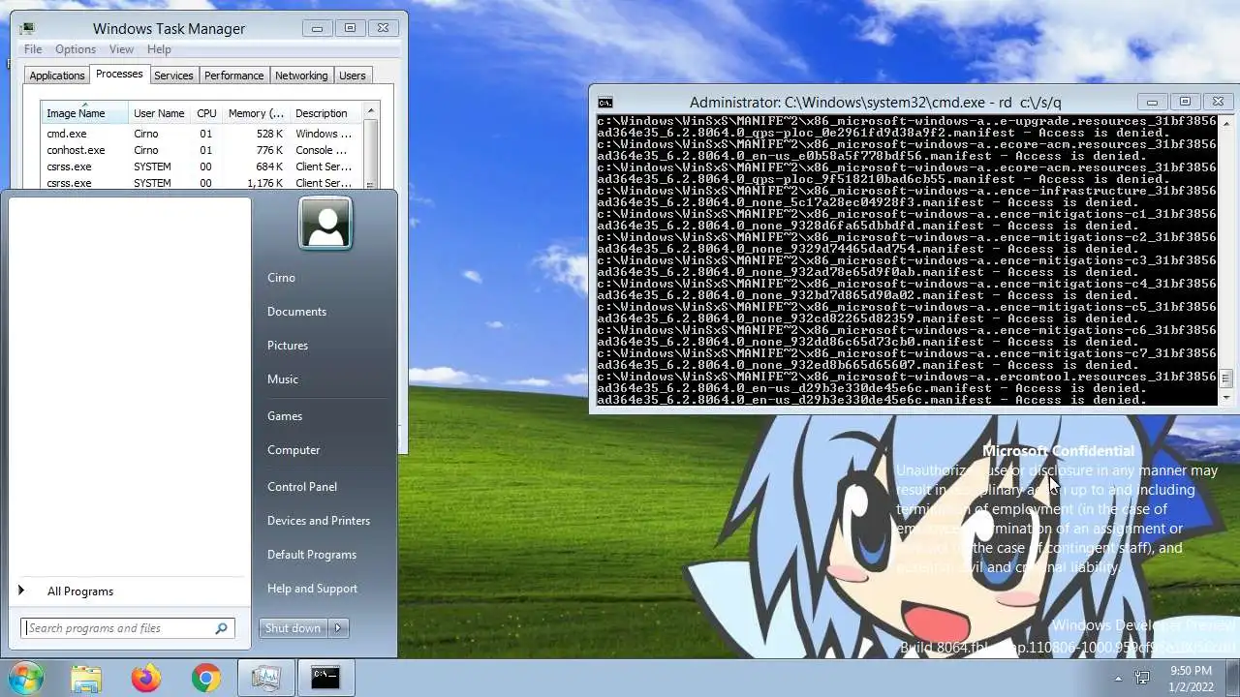Sort processes by User Name column
Image resolution: width=1240 pixels, height=697 pixels.
click(x=159, y=113)
